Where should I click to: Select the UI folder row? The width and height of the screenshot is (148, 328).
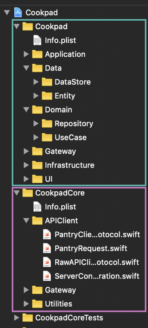(79, 179)
